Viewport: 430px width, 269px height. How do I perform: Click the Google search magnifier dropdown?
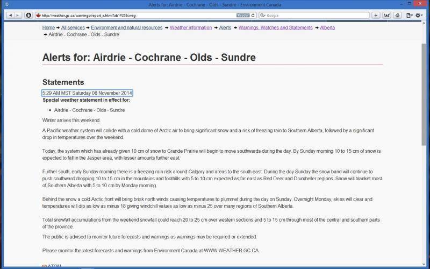[264, 16]
